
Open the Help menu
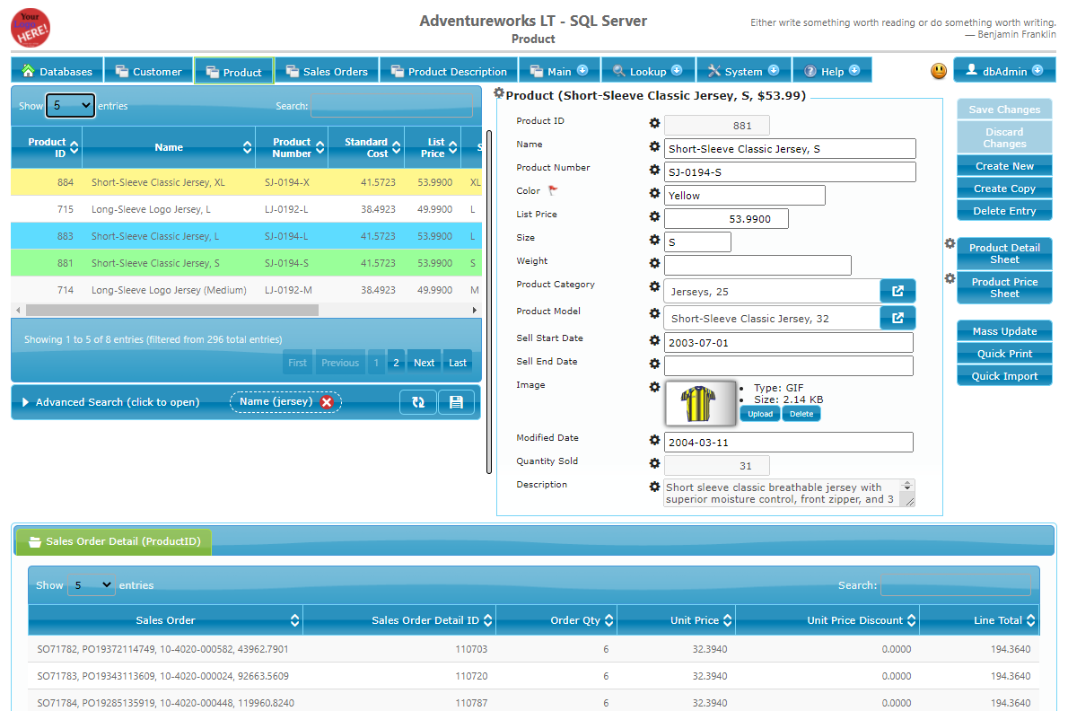(831, 69)
